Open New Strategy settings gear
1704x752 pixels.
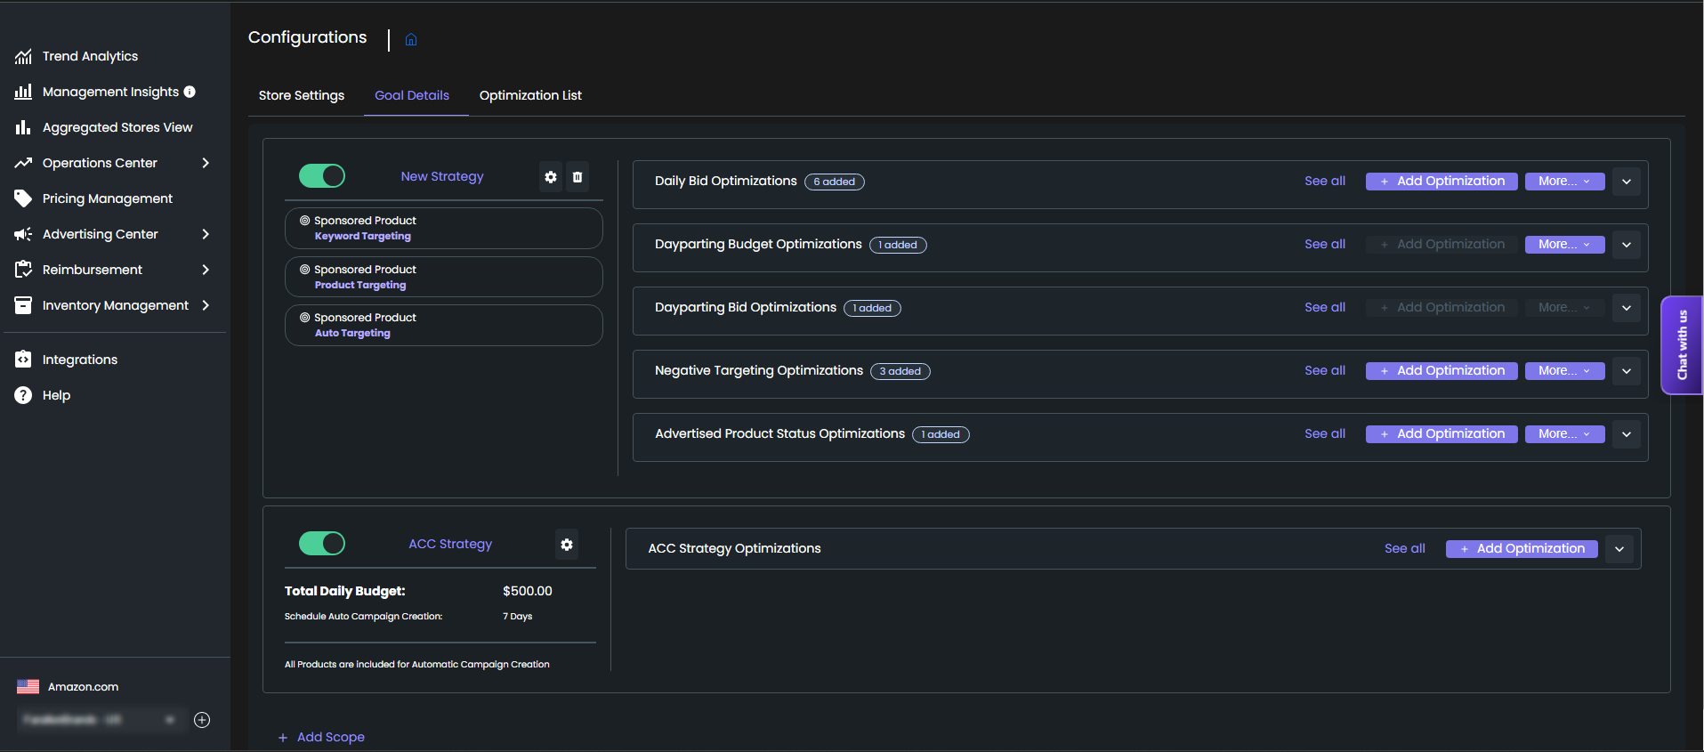[551, 177]
